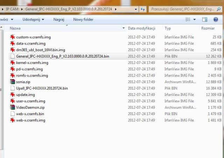Click the custom-x.cramfs.img IrfanView file icon
The width and height of the screenshot is (224, 158).
[13, 37]
